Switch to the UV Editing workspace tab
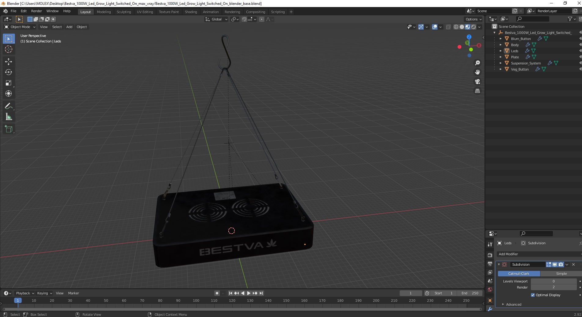582x317 pixels. [145, 12]
